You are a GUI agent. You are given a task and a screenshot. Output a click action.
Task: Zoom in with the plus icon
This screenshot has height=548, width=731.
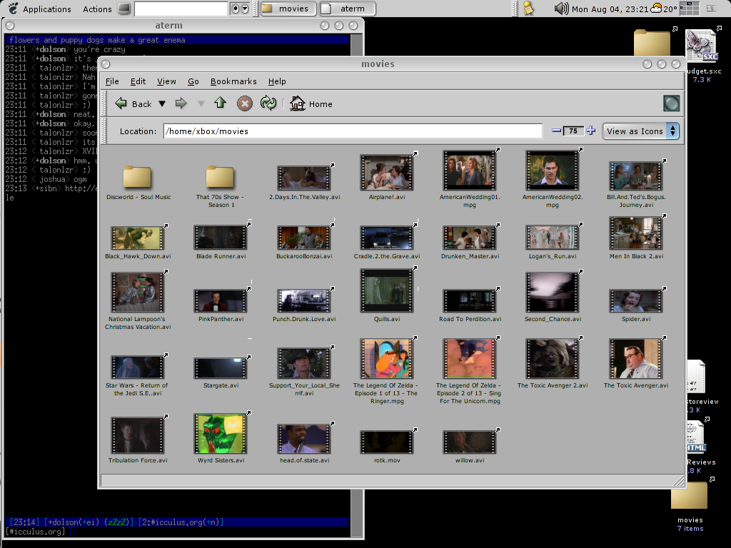click(x=590, y=131)
